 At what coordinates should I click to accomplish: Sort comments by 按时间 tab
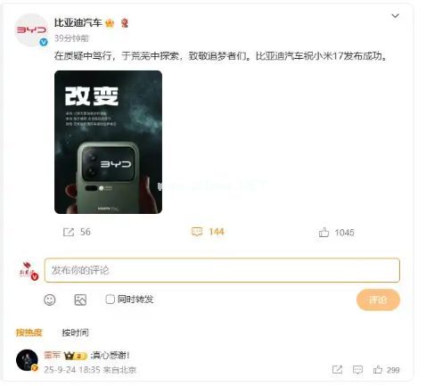[75, 333]
